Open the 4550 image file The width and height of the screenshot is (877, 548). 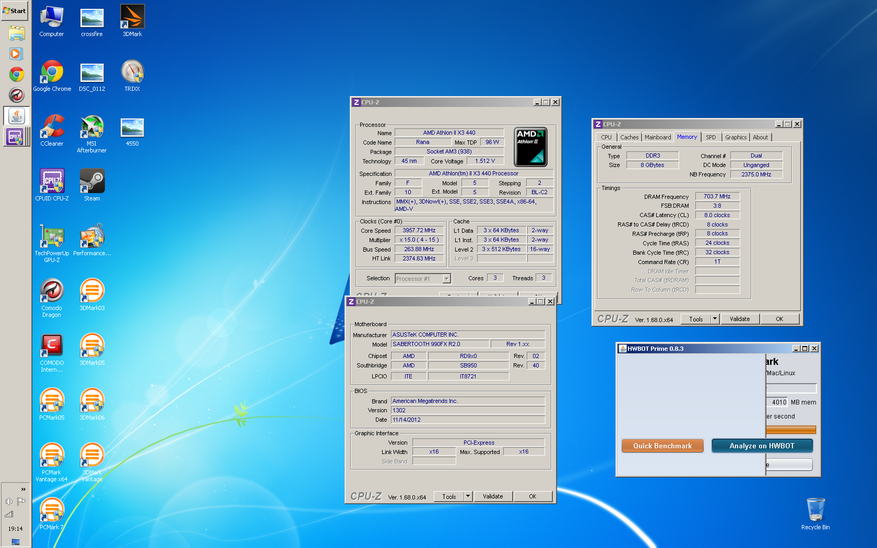click(132, 131)
